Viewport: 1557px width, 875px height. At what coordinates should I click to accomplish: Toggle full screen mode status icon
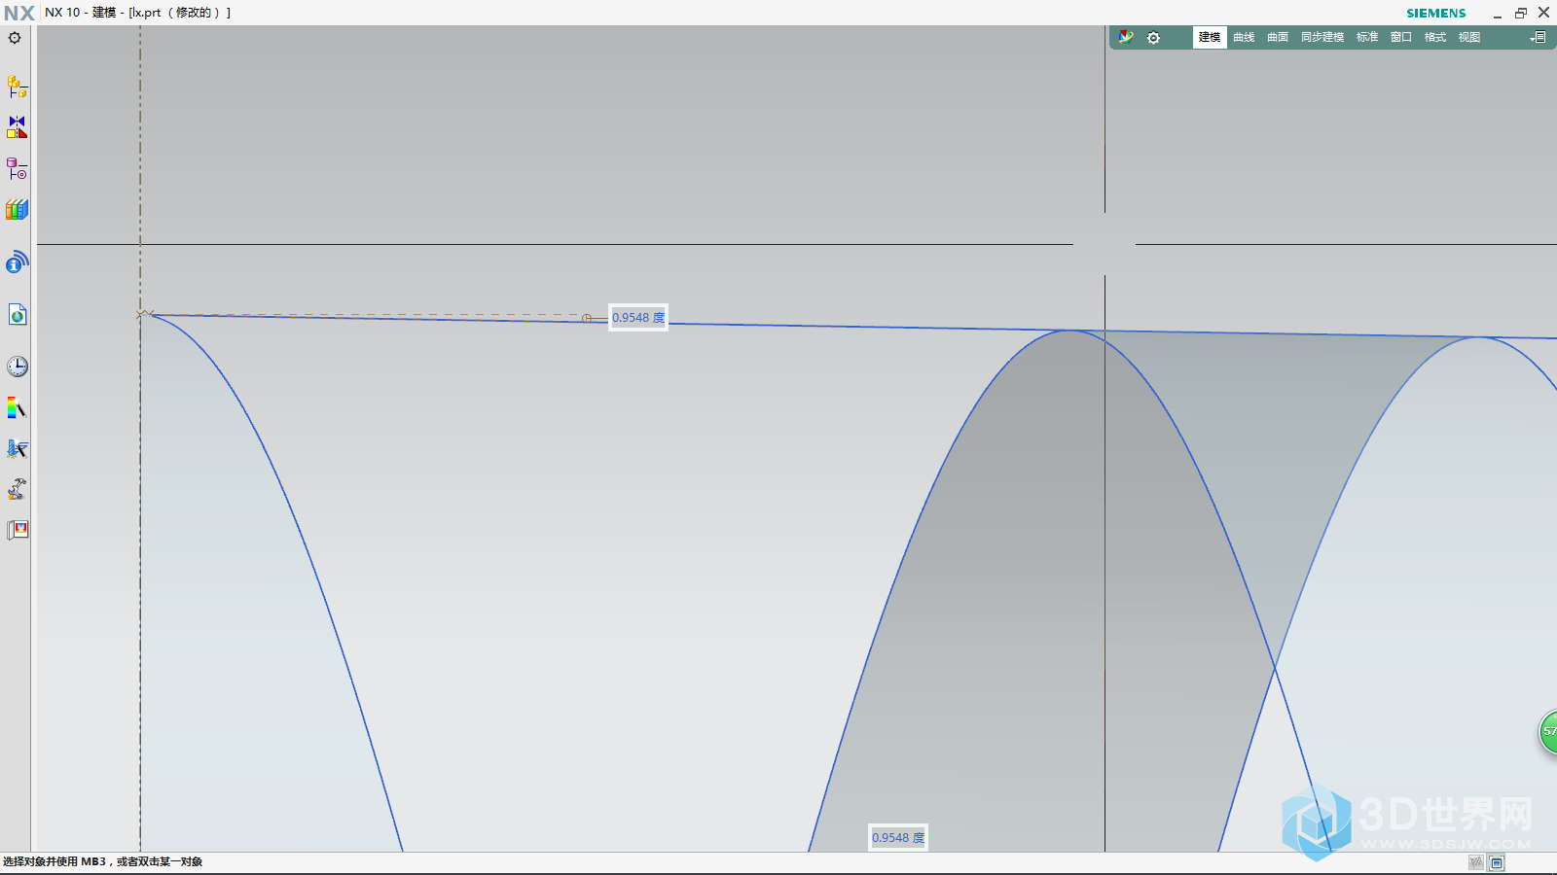1497,862
